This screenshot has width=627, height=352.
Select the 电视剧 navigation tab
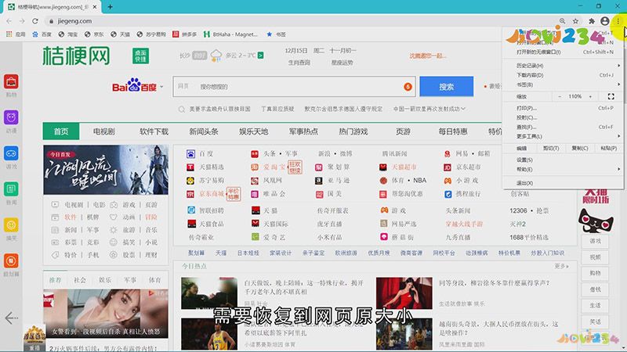click(x=104, y=131)
